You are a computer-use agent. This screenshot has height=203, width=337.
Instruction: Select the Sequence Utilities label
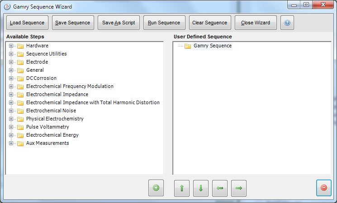tap(47, 54)
